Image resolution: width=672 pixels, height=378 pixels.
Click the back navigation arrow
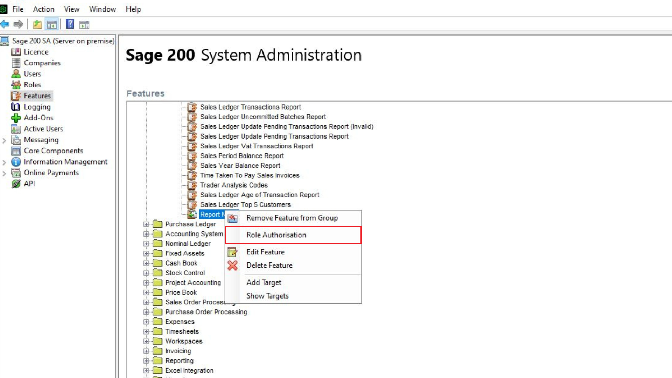click(5, 24)
